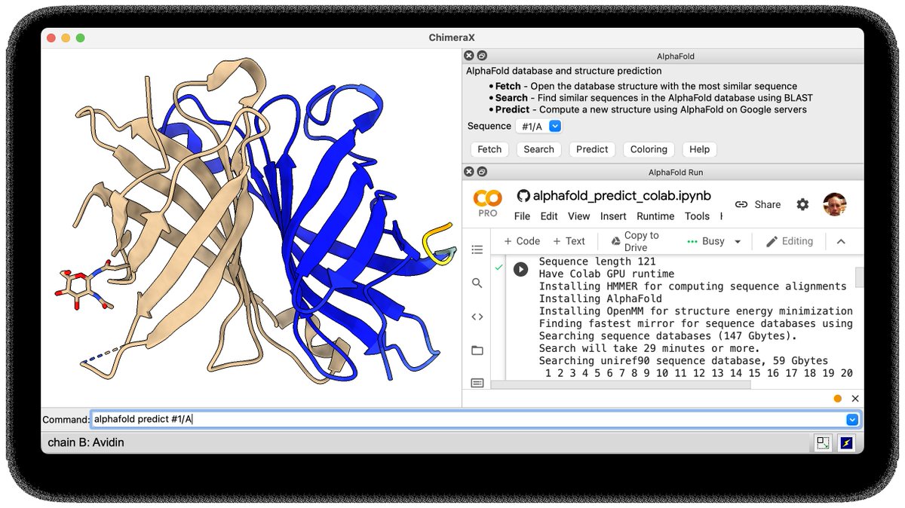Screen dimensions: 905x508
Task: Close the AlphaFold panel with its X icon
Action: tap(469, 56)
